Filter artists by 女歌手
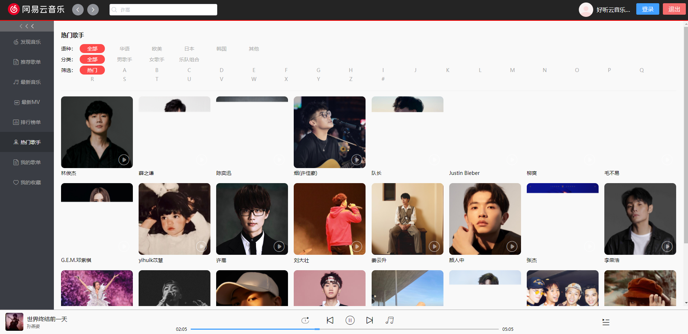The width and height of the screenshot is (688, 334). (157, 59)
